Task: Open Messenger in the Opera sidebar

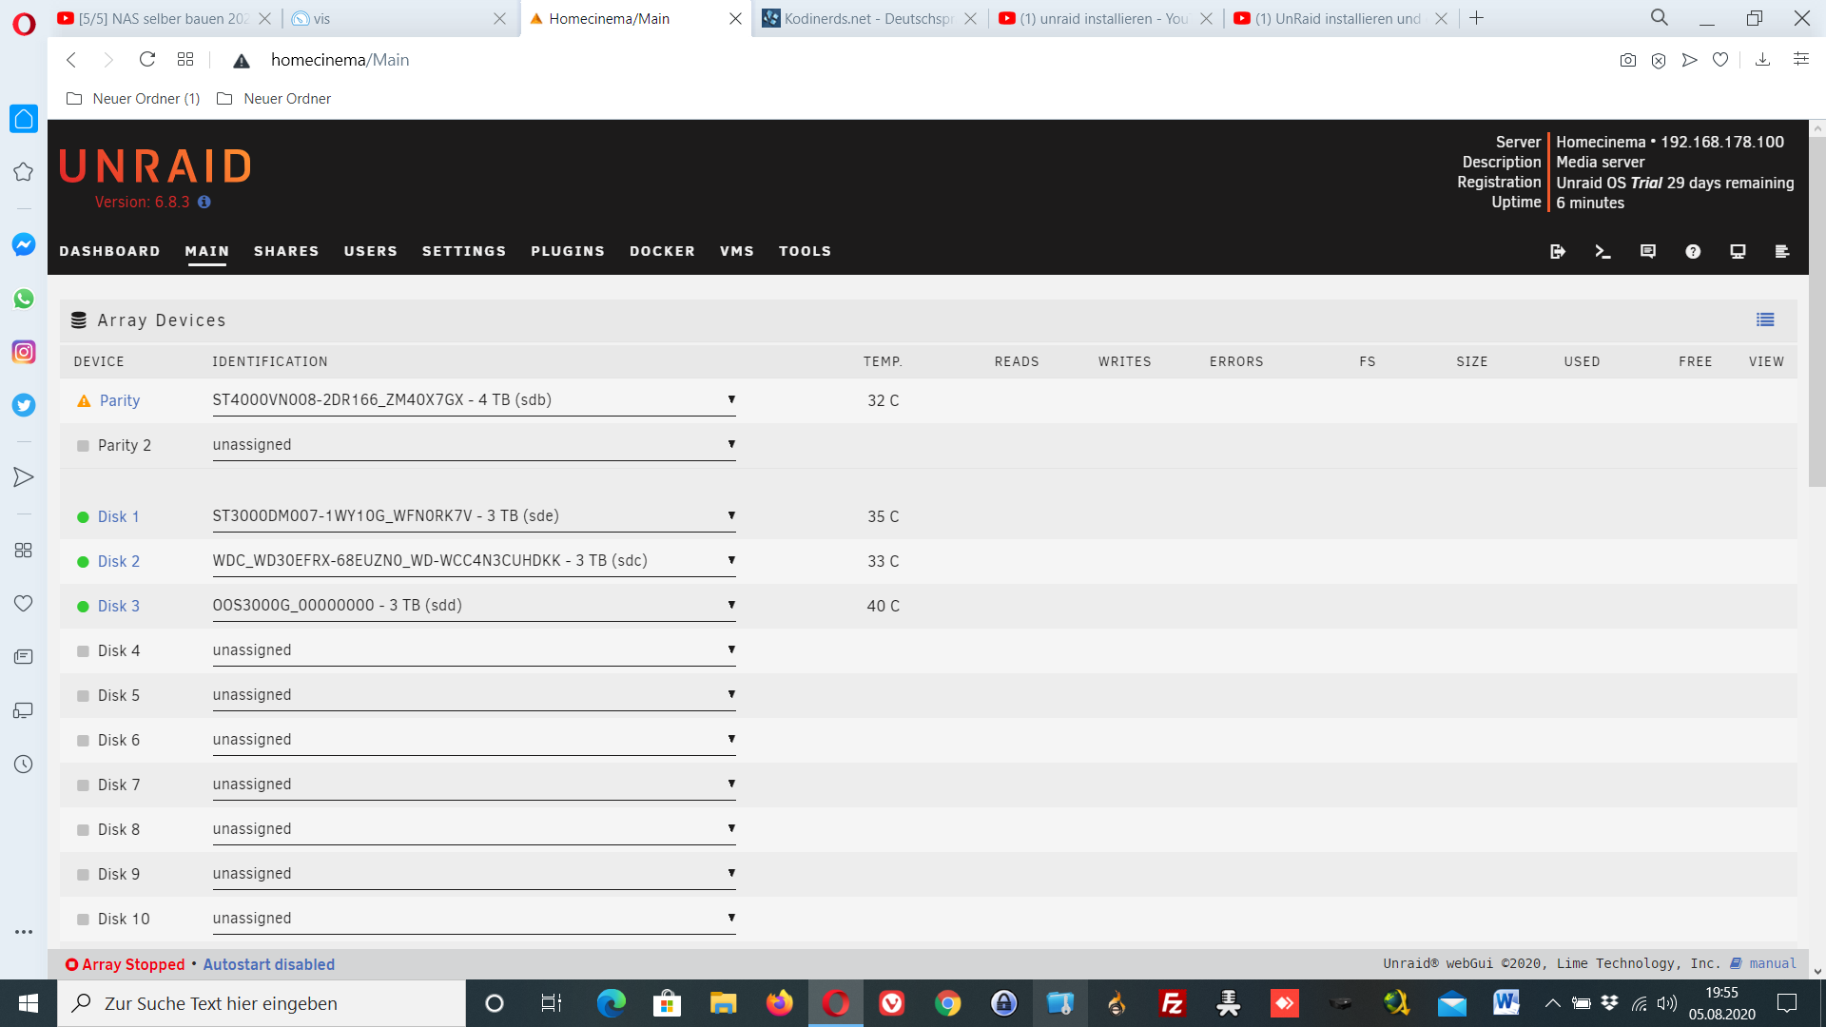Action: click(x=24, y=244)
